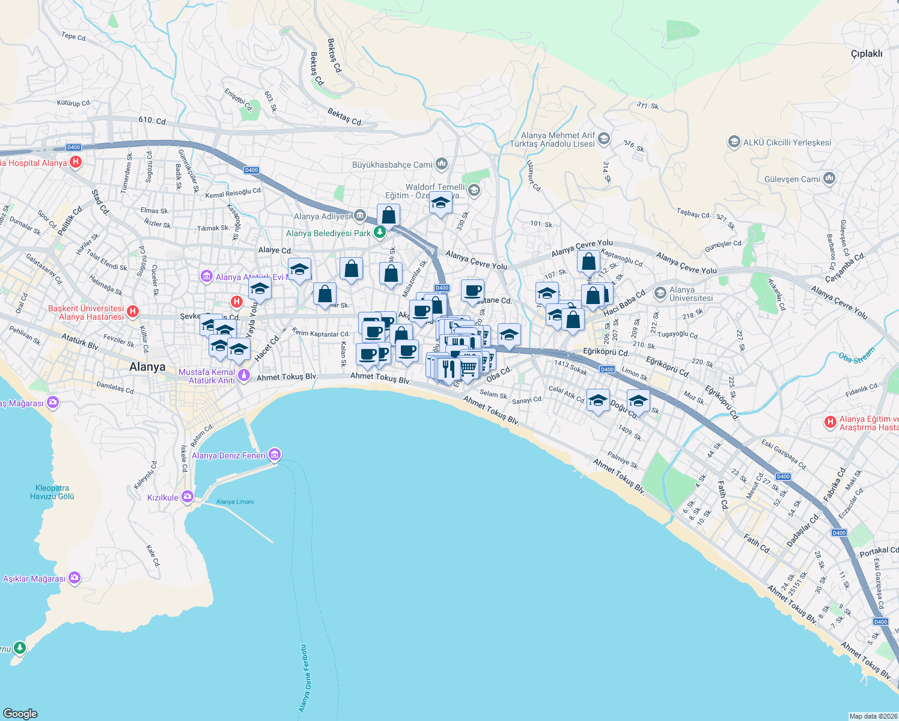The width and height of the screenshot is (899, 721).
Task: Select the fork and knife restaurant marker
Action: 448,368
